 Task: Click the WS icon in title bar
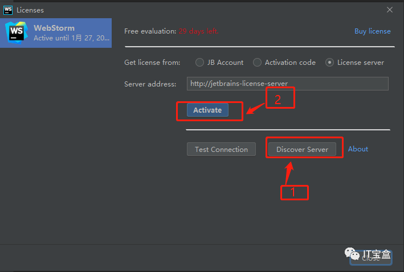8,10
